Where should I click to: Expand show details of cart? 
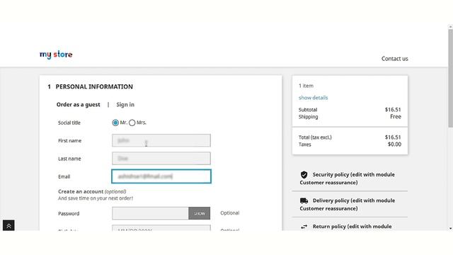(x=313, y=98)
